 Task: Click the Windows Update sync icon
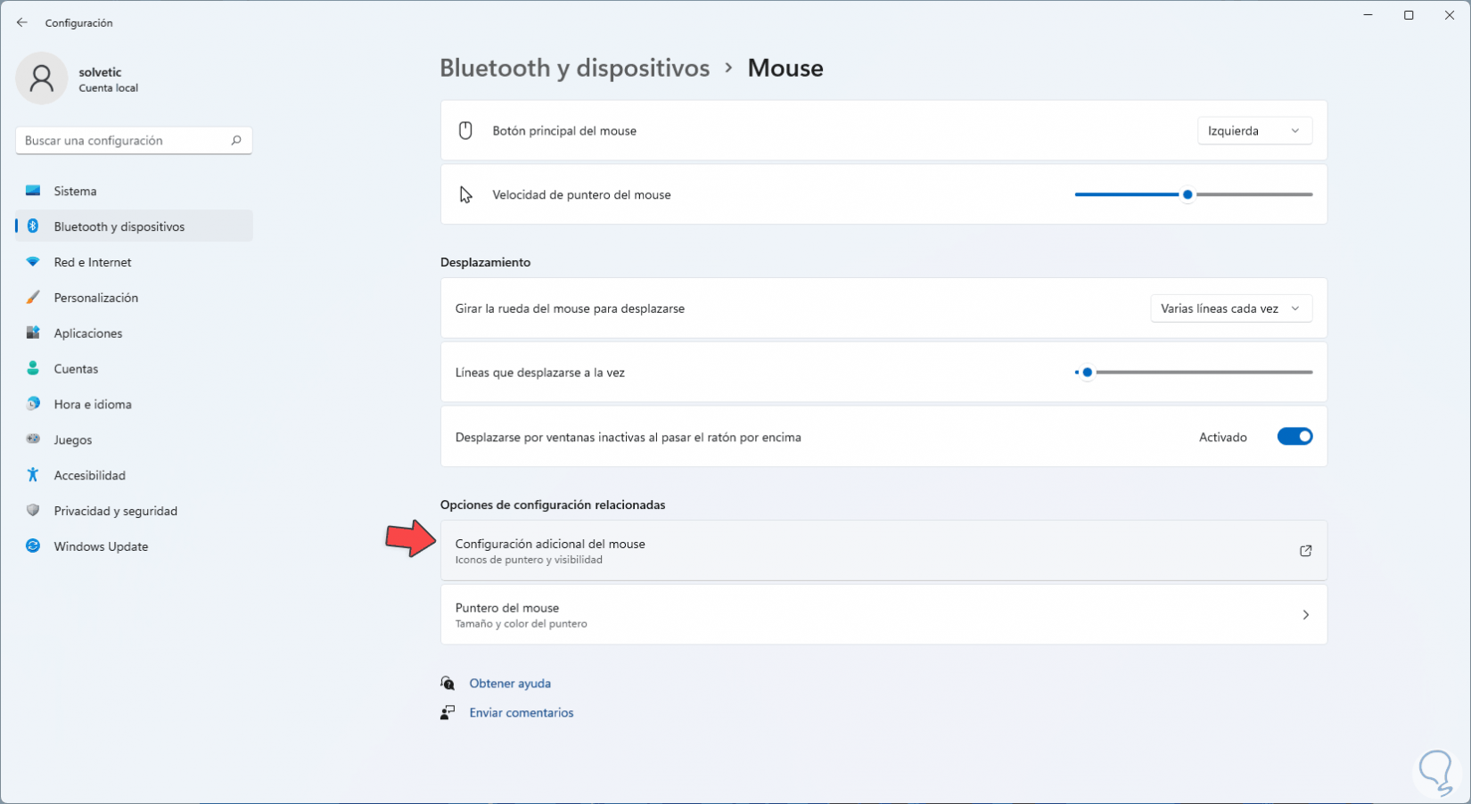click(33, 546)
